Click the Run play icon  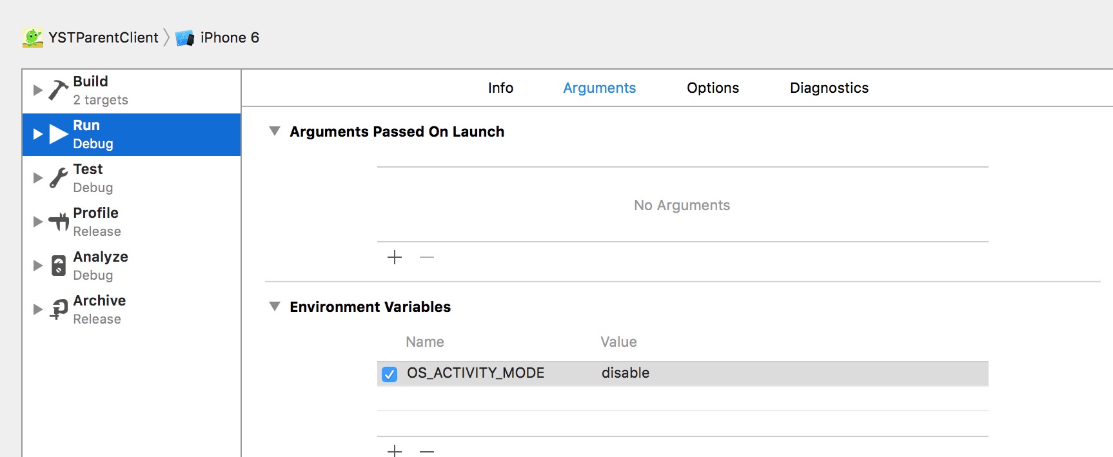coord(59,134)
